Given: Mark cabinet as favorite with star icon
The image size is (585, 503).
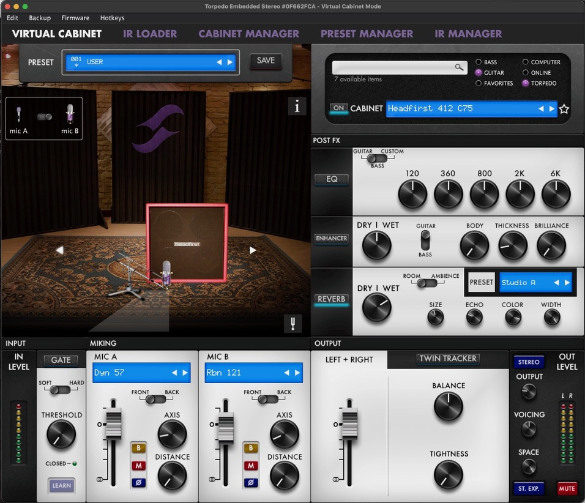Looking at the screenshot, I should click(564, 109).
